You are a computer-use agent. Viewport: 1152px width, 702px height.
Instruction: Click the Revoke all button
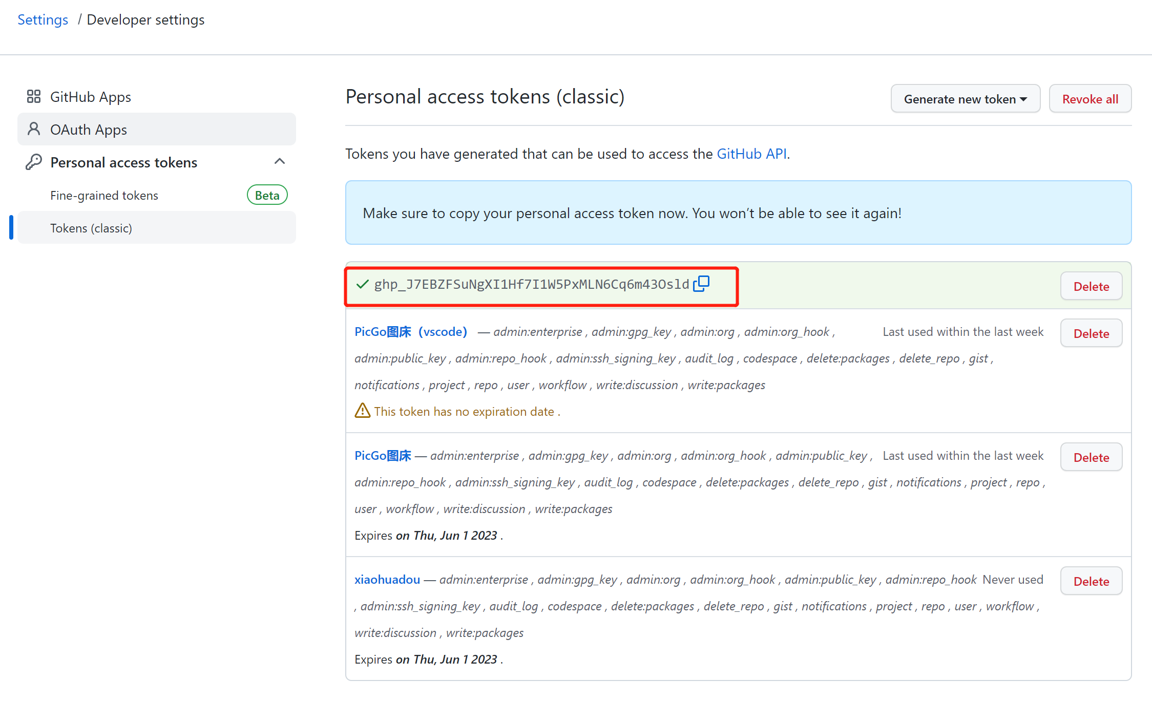1090,99
